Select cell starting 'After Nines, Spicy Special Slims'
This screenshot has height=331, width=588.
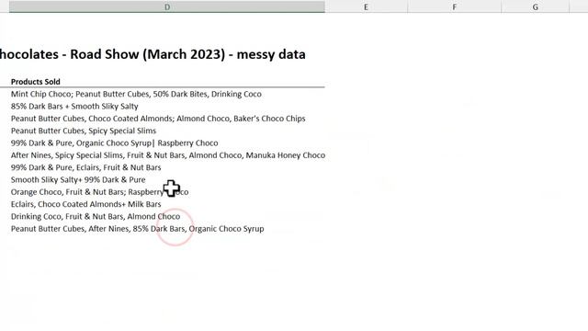[x=167, y=155]
